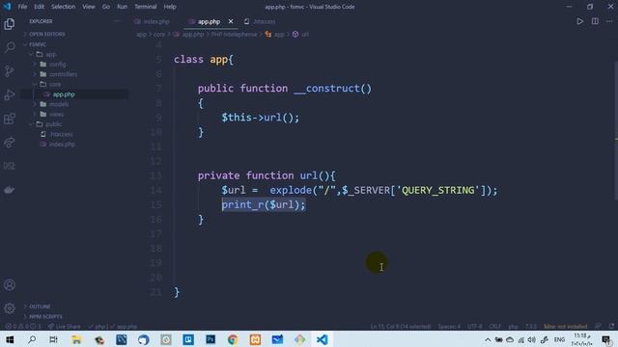Open the Windows notification center
618x347 pixels.
coord(607,339)
